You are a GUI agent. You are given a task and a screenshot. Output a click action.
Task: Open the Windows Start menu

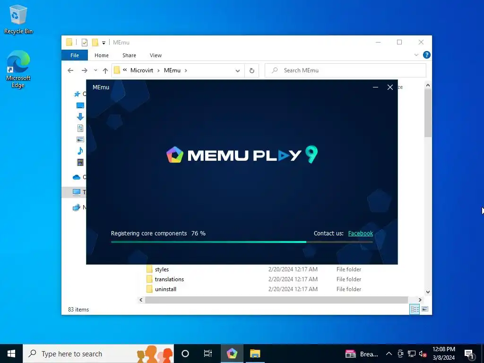11,354
